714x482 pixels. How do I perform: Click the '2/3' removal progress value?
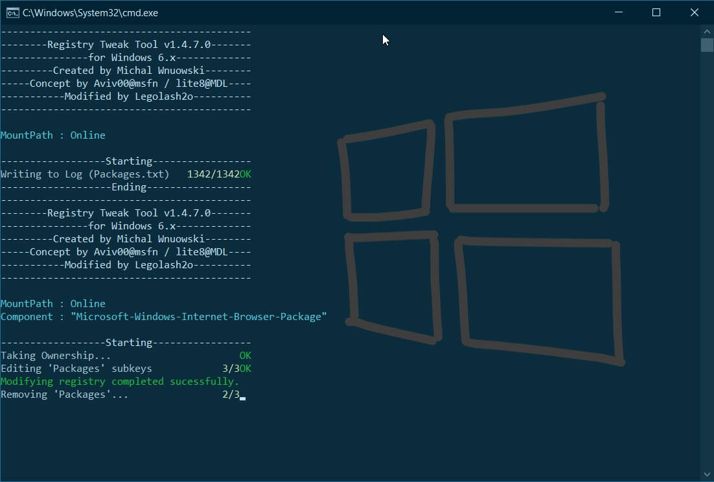point(231,395)
